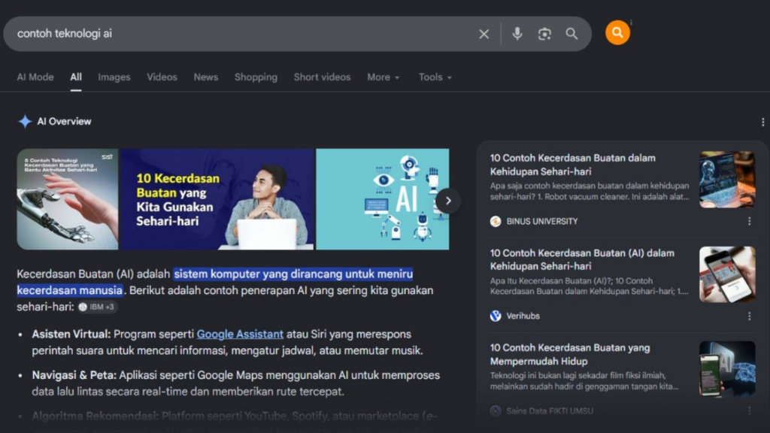Open phone thumbnail beside Verihubs result
The height and width of the screenshot is (433, 770).
point(727,274)
